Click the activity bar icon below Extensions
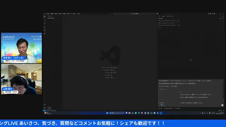This screenshot has height=127, width=226. [45, 34]
